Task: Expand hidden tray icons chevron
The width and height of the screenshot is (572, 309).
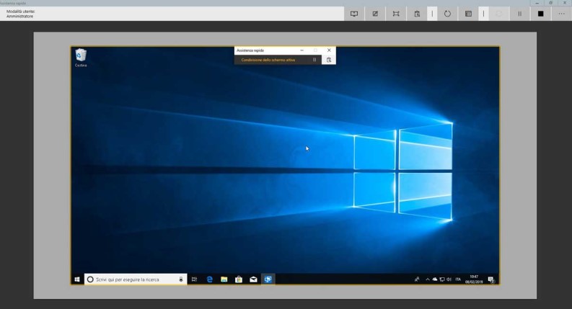Action: pos(428,279)
